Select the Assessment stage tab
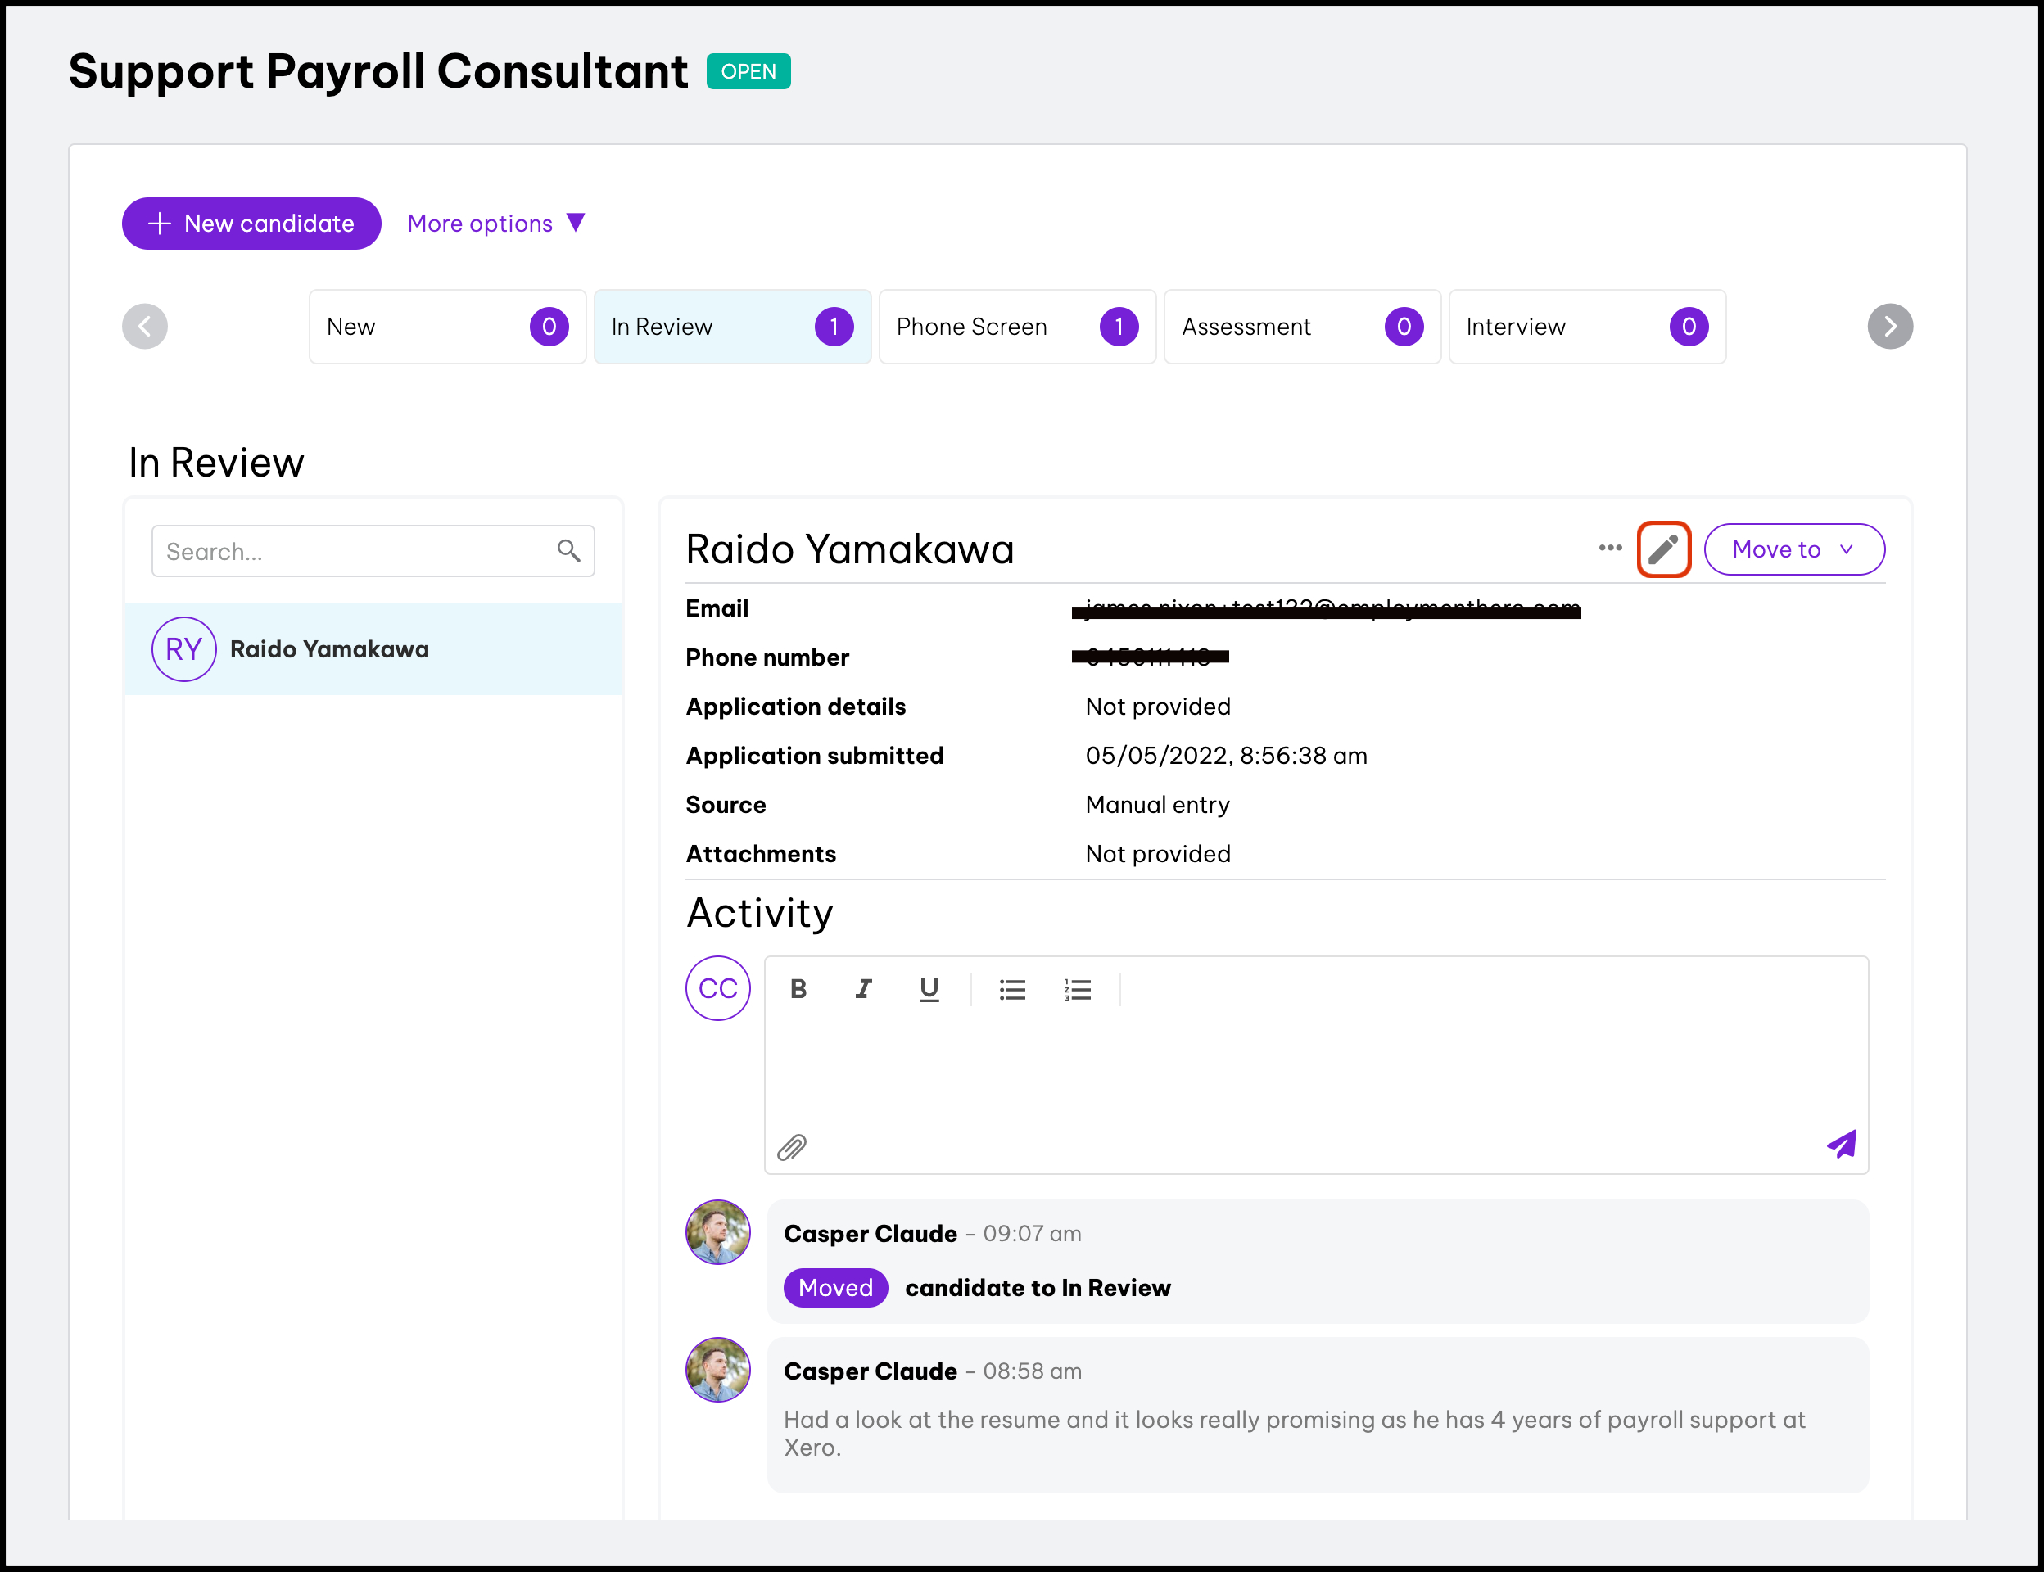The image size is (2044, 1572). (1301, 327)
